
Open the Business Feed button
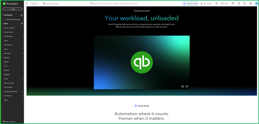(x=190, y=3)
